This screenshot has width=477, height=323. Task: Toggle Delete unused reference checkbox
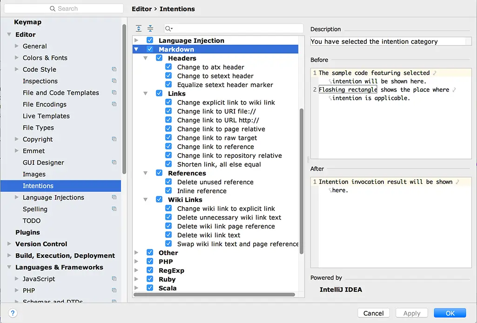[x=168, y=182]
